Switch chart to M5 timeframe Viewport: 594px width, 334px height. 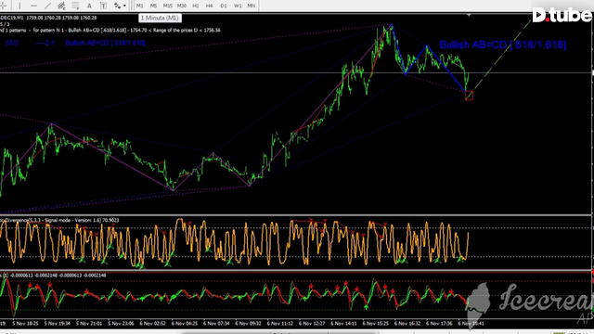[x=153, y=6]
